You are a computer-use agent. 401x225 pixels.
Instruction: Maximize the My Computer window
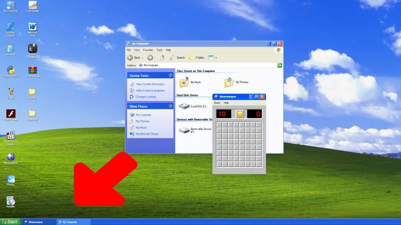click(274, 44)
